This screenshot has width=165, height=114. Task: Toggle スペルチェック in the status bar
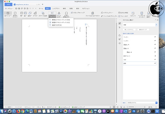[64, 107]
